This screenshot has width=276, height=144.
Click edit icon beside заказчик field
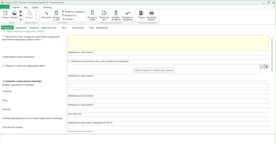(x=262, y=66)
